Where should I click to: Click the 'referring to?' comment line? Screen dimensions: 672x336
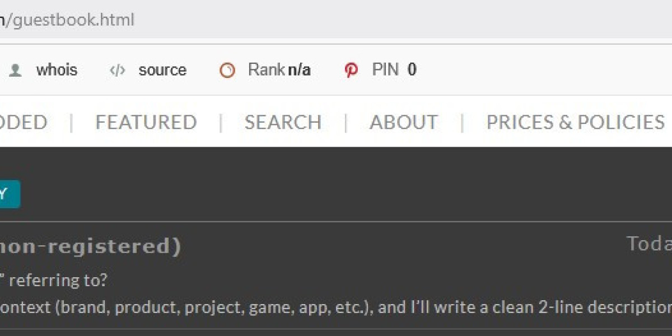click(x=54, y=280)
